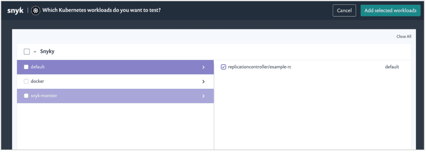Click the arrow icon on docker row
Viewport: 426px width, 152px height.
(x=203, y=82)
